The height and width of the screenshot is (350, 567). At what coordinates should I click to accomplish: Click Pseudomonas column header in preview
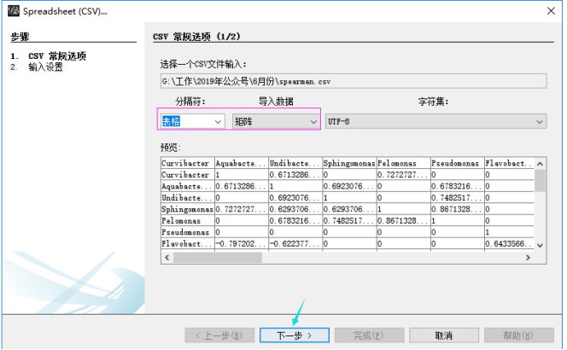[x=458, y=163]
